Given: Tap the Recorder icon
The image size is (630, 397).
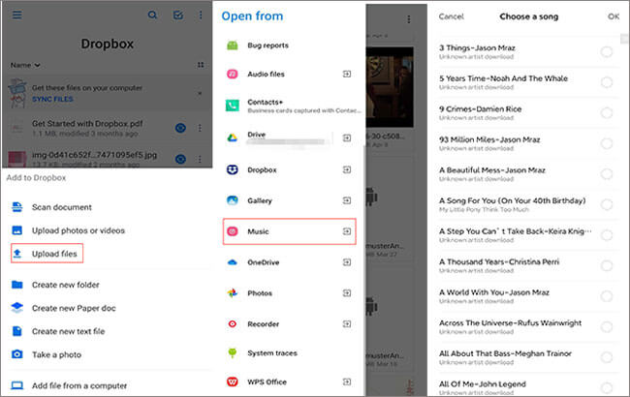Looking at the screenshot, I should pos(233,323).
